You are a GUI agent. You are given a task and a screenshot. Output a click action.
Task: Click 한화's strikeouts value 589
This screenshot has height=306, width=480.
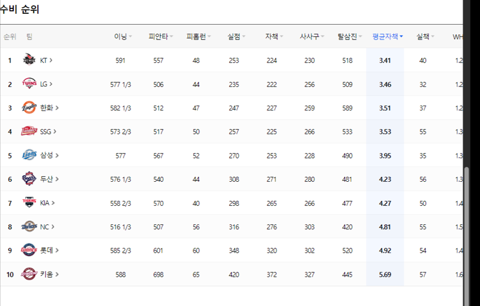347,108
